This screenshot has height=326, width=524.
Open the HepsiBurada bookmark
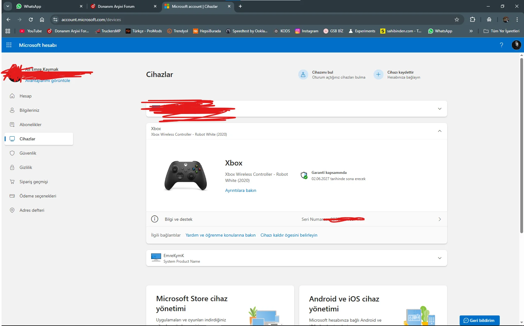pos(207,31)
